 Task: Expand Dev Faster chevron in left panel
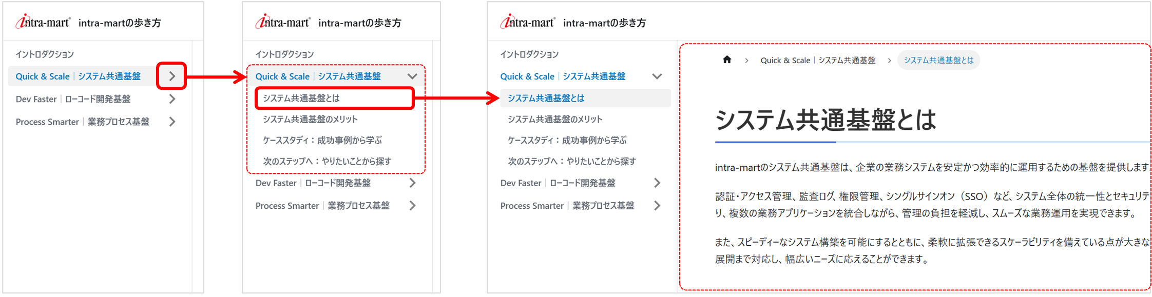coord(172,99)
